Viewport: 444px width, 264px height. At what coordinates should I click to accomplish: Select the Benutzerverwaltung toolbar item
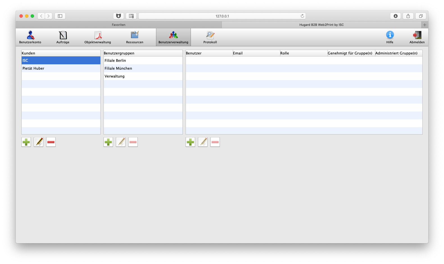point(173,37)
